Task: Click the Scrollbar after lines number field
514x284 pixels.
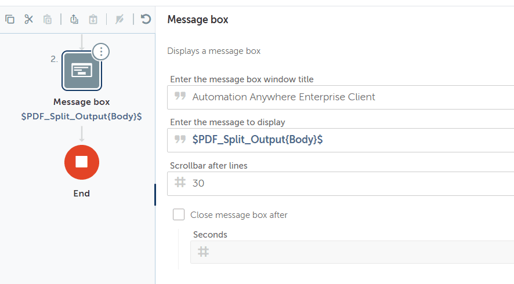Action: click(x=348, y=183)
